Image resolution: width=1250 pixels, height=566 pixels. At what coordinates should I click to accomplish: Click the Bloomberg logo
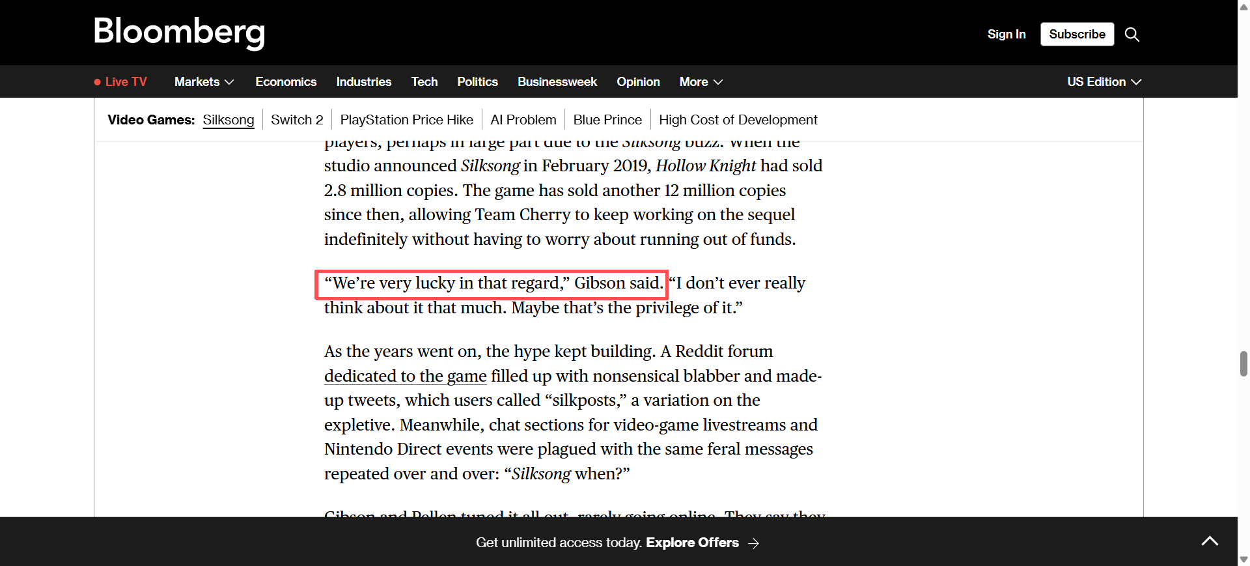179,33
